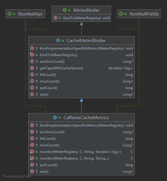Click public visibility icon in NonNullFields node
This screenshot has width=167, height=181.
coord(125,14)
